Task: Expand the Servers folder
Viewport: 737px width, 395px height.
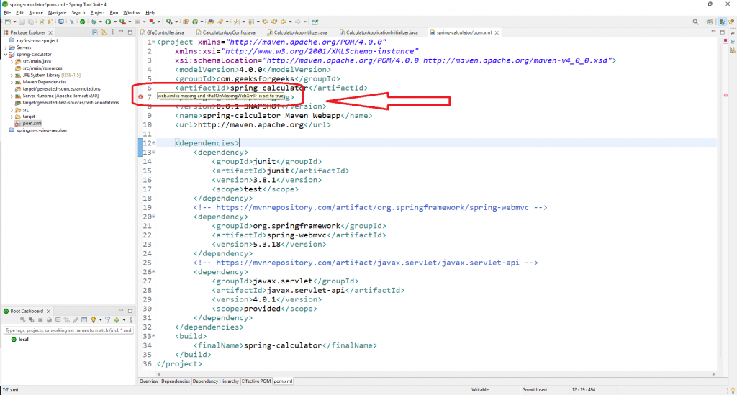Action: click(6, 47)
